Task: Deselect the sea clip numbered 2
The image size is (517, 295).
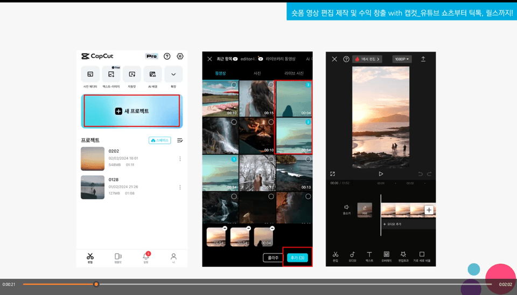Action: (308, 122)
